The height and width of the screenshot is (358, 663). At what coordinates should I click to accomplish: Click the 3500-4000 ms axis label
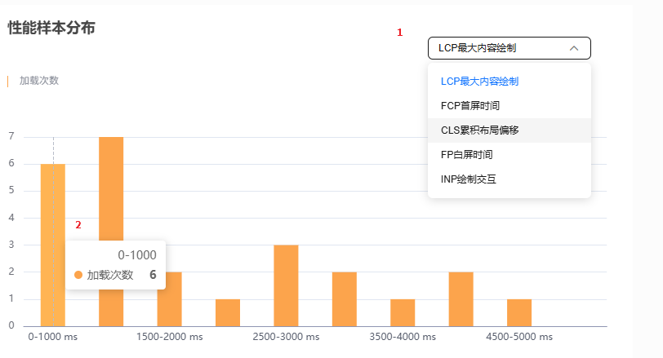(403, 337)
